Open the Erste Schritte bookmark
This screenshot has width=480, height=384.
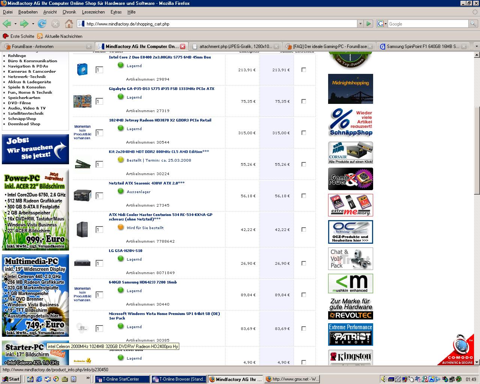(18, 36)
